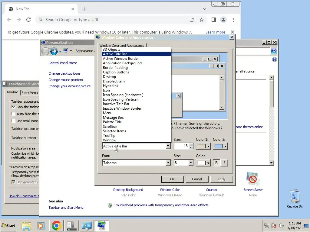Click the network tray icon
Viewport: 310px width, 232px height.
click(x=266, y=225)
